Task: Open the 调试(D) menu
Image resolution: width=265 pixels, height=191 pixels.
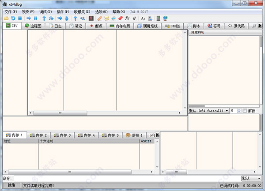Action: coord(45,11)
